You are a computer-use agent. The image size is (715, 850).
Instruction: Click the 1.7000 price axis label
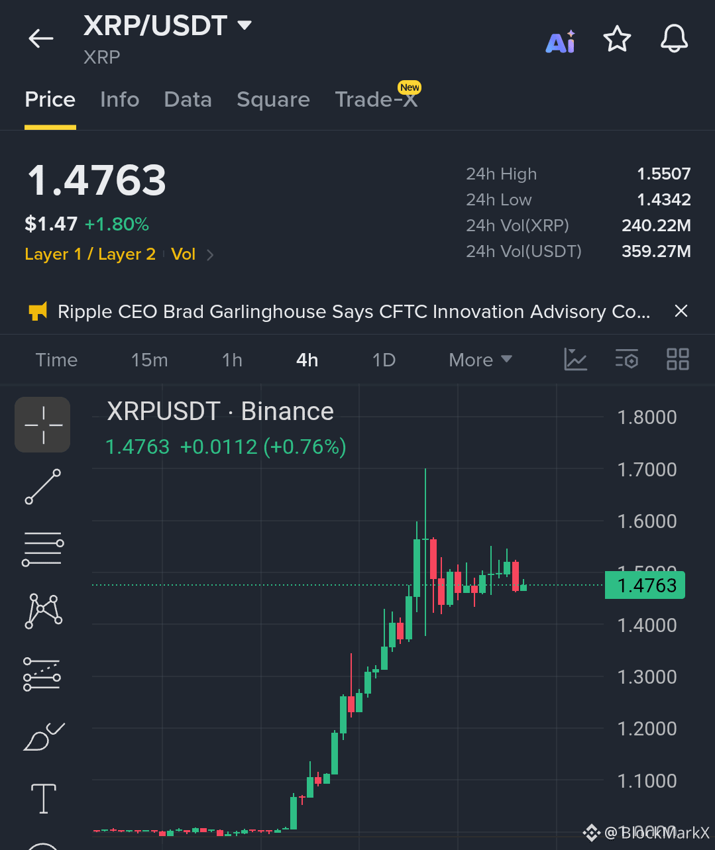point(647,470)
